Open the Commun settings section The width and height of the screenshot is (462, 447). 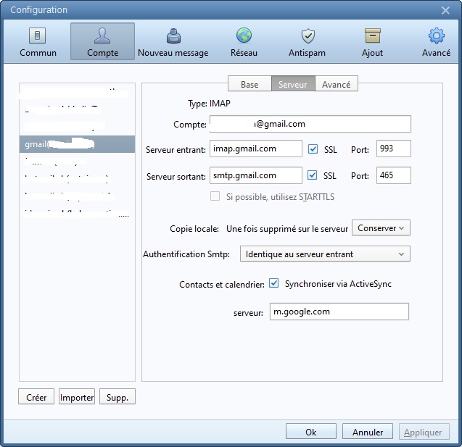38,42
